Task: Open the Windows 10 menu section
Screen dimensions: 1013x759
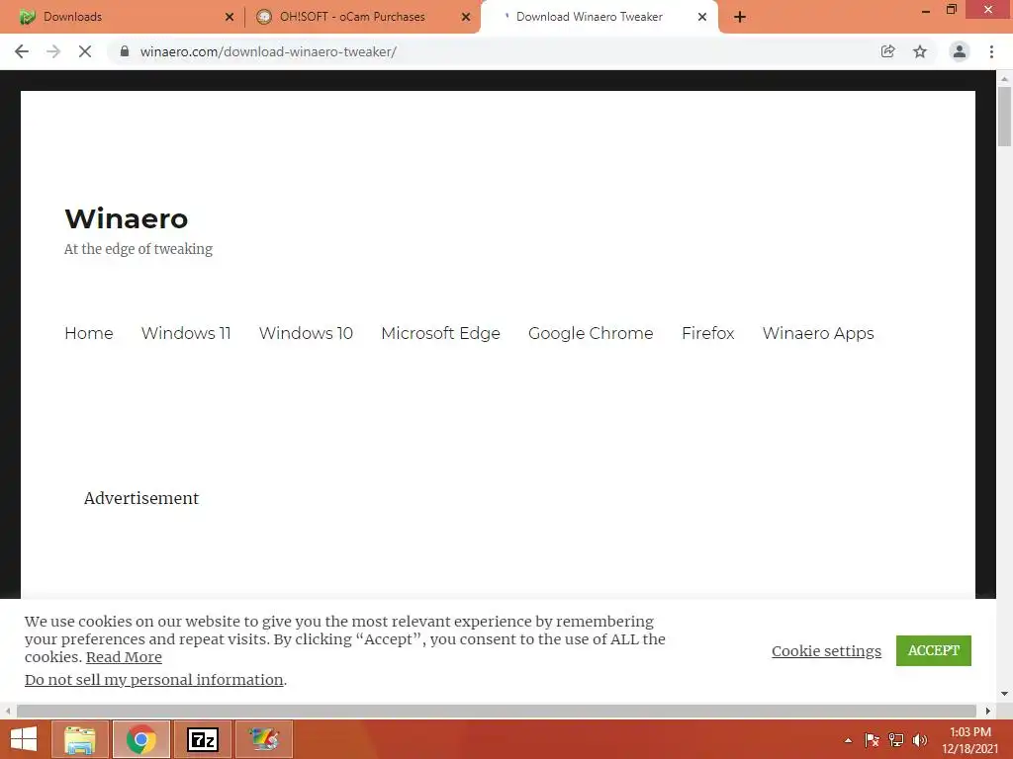Action: tap(307, 333)
